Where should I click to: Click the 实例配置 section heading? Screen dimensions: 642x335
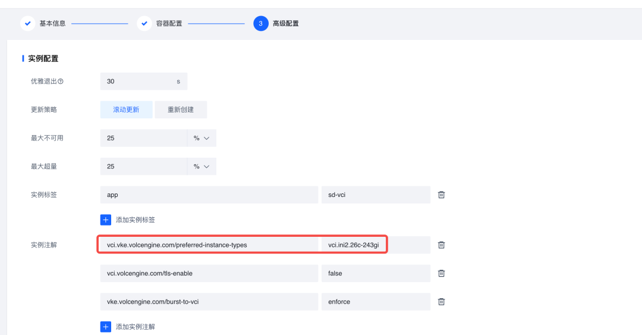point(43,59)
